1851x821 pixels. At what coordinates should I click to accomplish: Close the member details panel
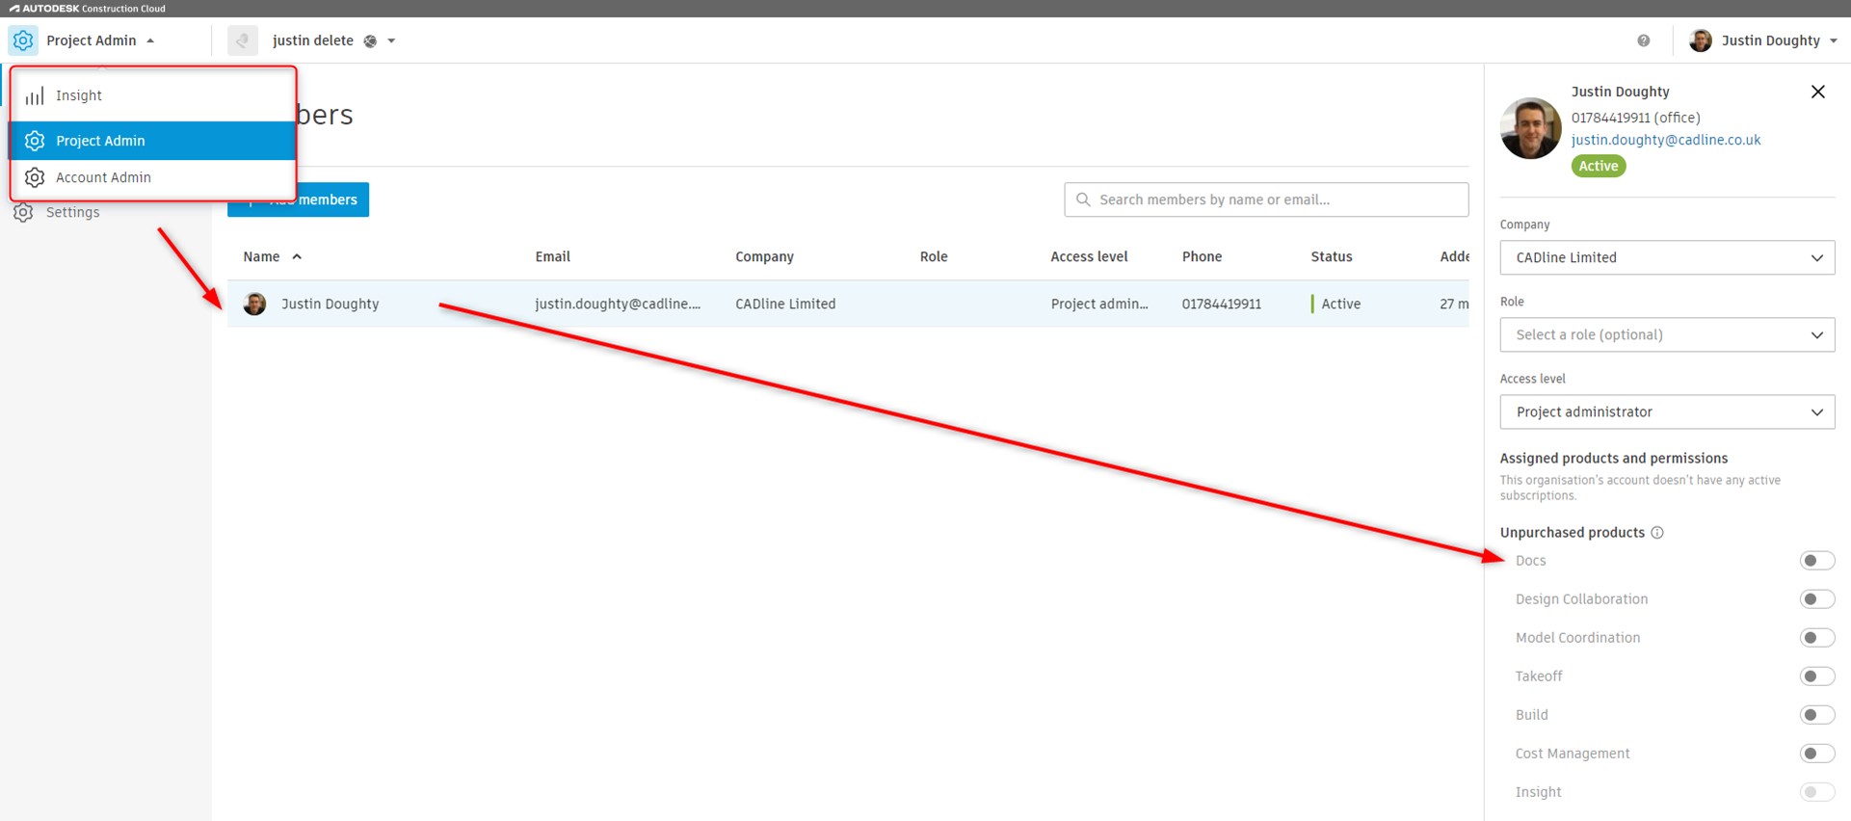1817,92
